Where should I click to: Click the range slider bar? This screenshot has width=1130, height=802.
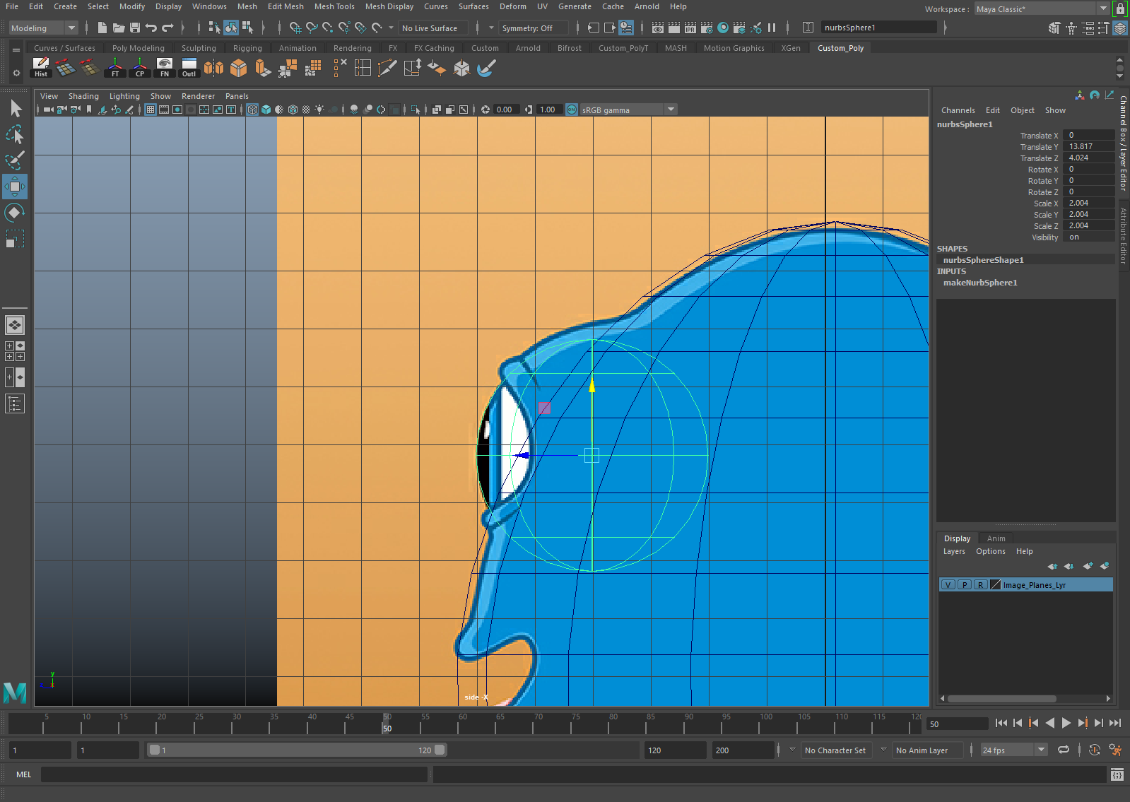[x=297, y=750]
